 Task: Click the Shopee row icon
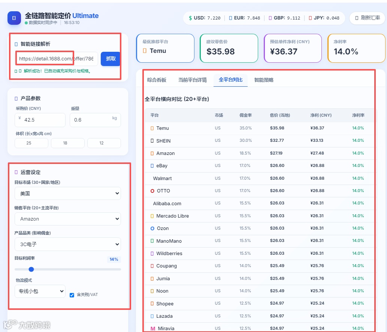click(152, 303)
